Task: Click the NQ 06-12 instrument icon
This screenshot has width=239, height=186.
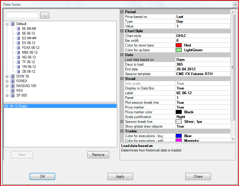Action: (18, 57)
